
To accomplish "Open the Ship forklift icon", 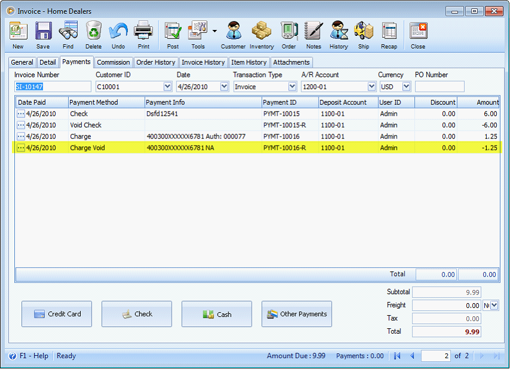I will (364, 35).
